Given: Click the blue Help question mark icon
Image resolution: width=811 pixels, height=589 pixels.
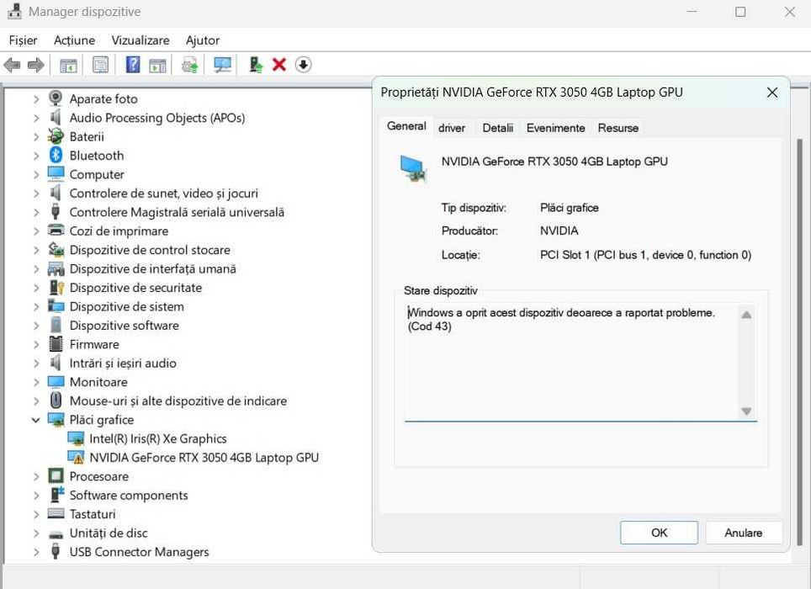Looking at the screenshot, I should [133, 65].
